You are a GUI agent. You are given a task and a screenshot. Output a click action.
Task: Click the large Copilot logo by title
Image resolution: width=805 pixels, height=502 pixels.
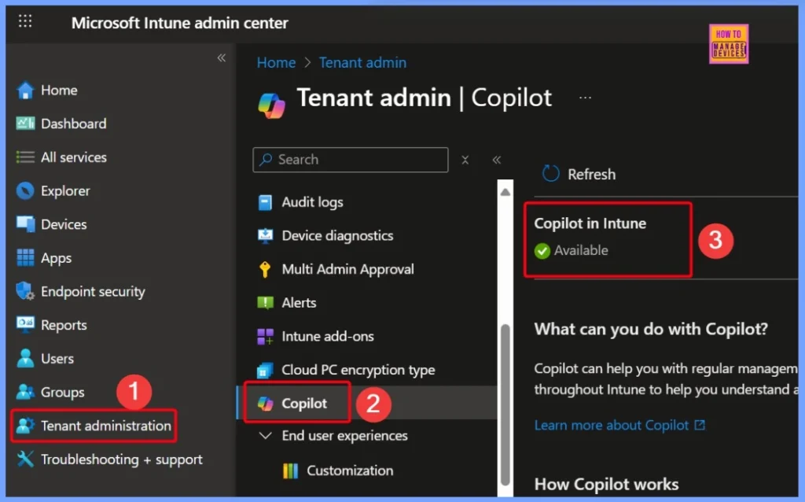point(271,105)
